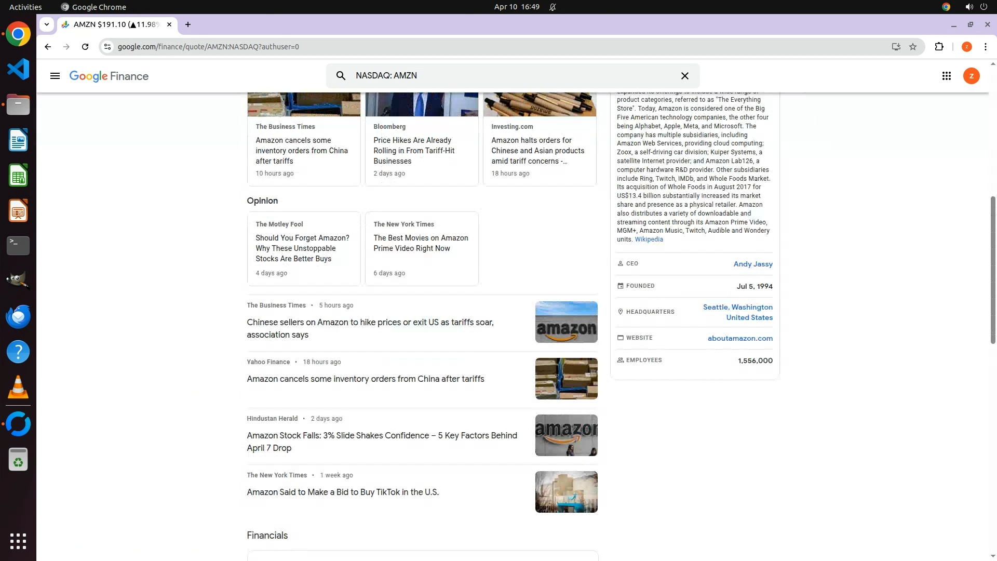Viewport: 997px width, 561px height.
Task: Open the Wikipedia source link
Action: pyautogui.click(x=649, y=239)
